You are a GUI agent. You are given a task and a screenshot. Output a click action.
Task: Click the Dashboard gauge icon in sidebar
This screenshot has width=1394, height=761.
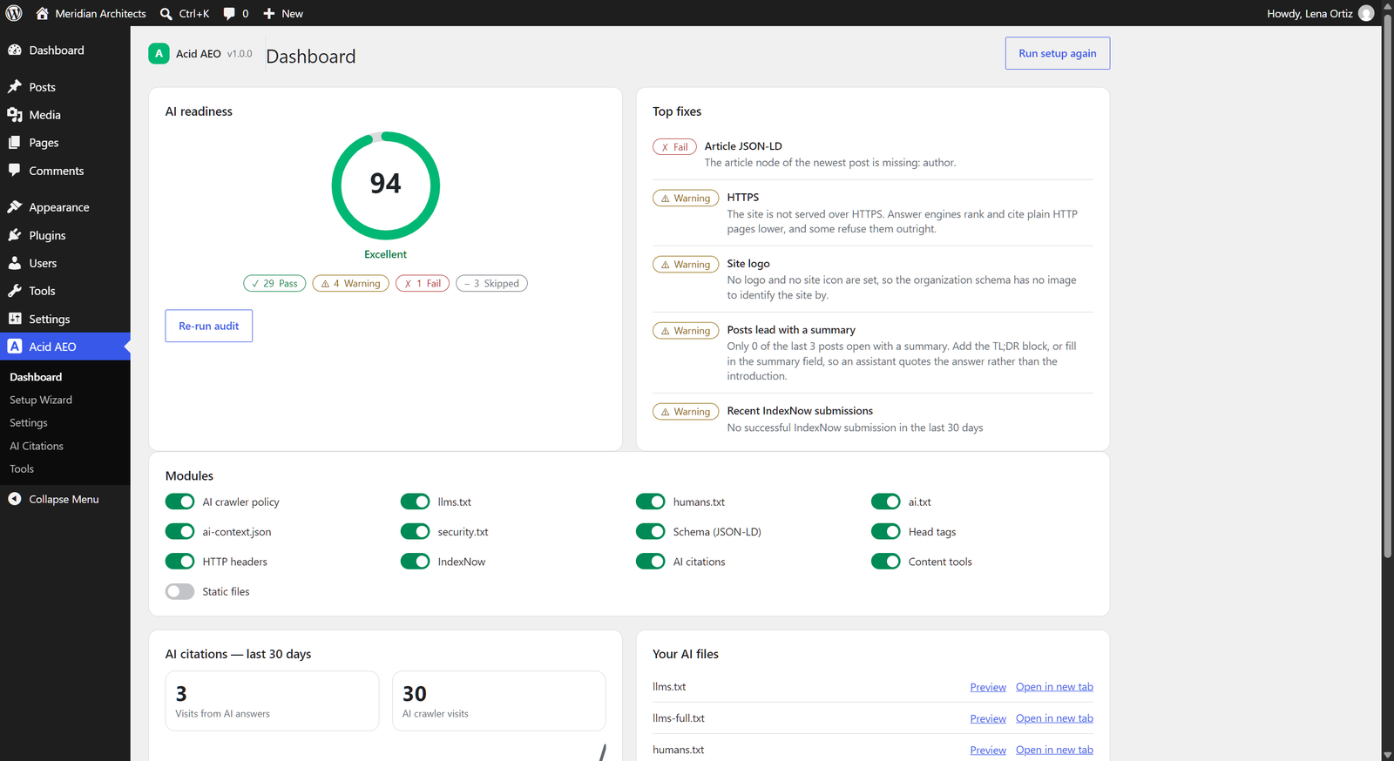pyautogui.click(x=15, y=51)
